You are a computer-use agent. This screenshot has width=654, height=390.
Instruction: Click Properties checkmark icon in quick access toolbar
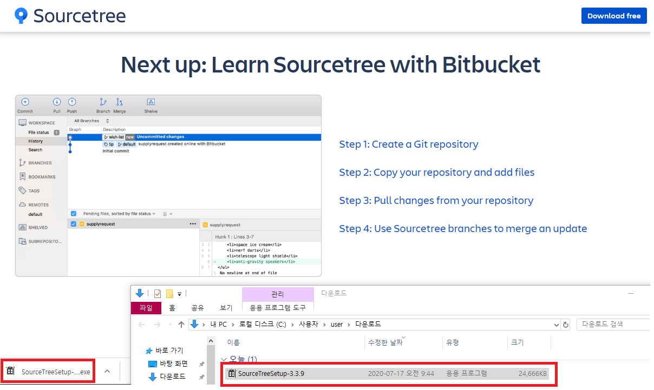158,294
